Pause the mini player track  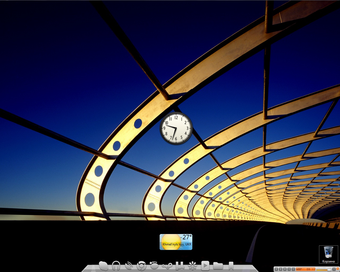pos(280,269)
